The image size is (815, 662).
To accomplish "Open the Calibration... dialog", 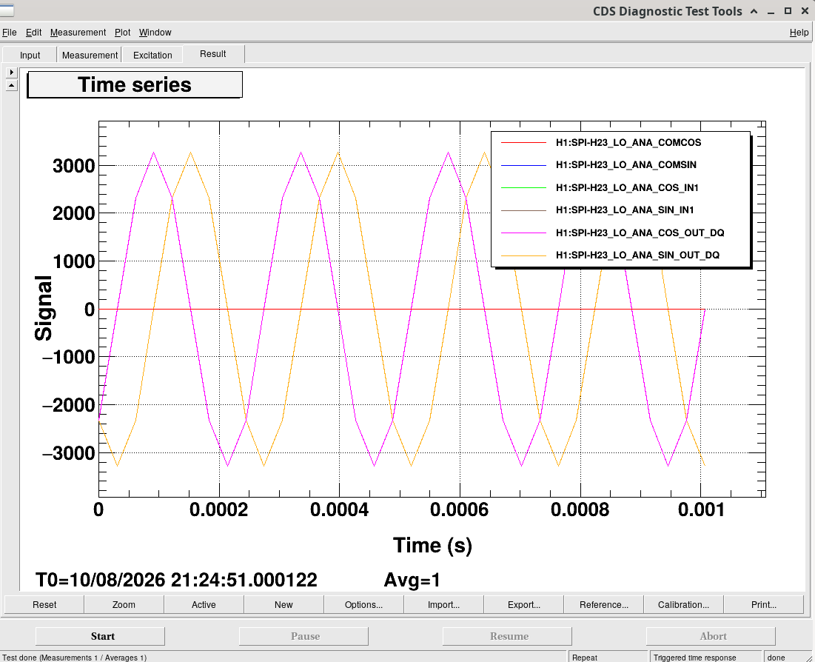I will point(683,605).
